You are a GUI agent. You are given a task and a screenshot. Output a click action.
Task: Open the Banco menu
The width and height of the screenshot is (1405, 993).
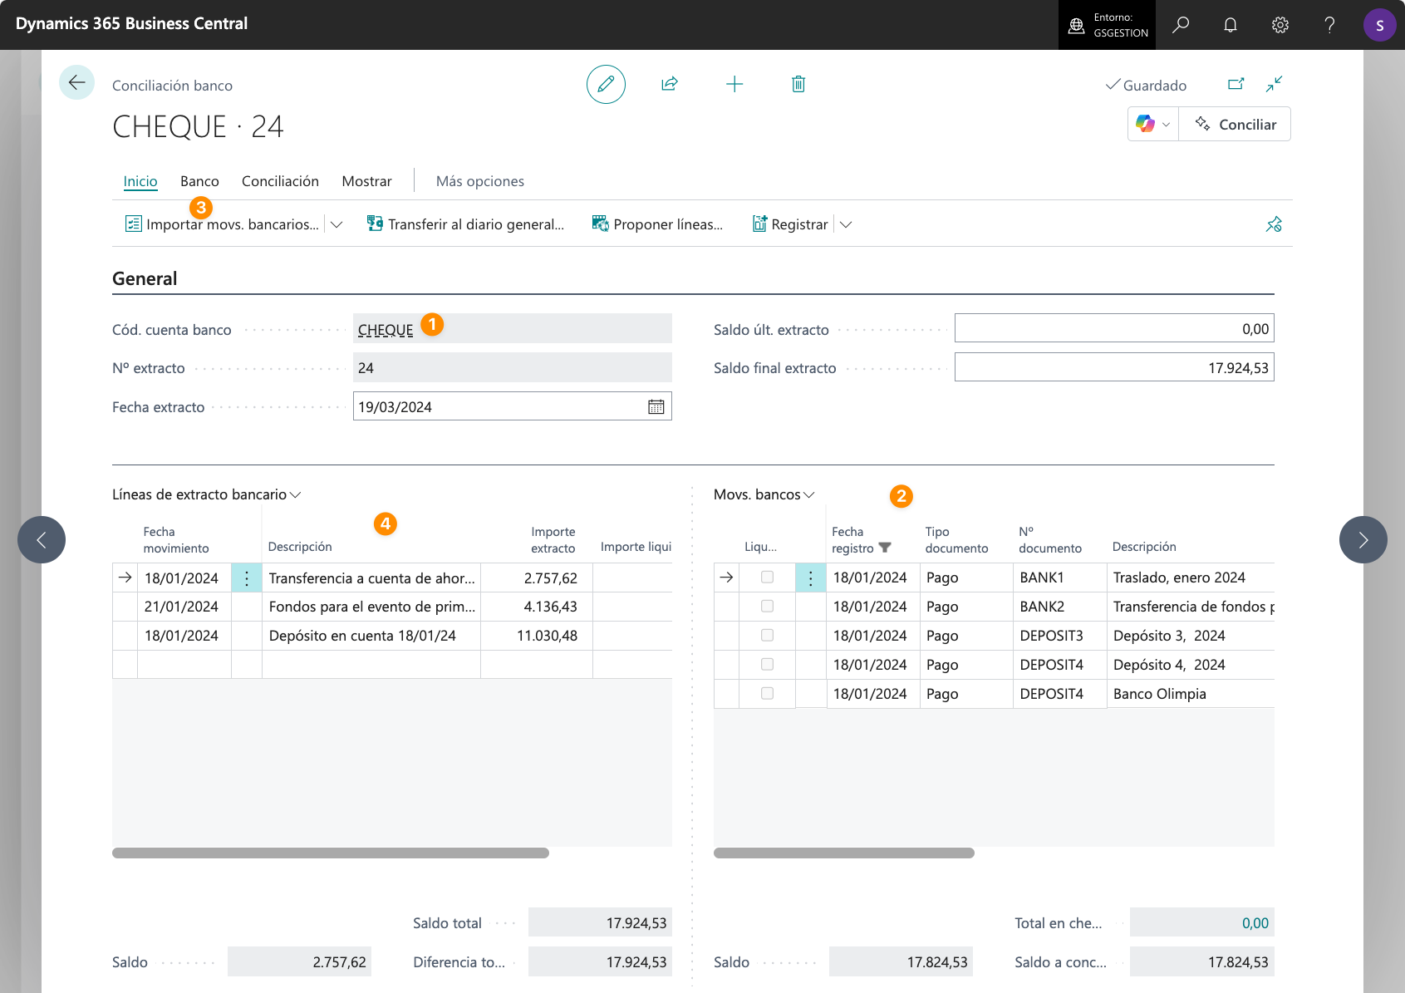coord(199,181)
